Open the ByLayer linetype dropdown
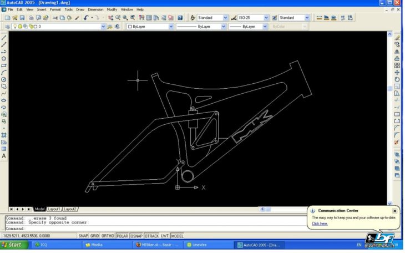This screenshot has height=253, width=405. [x=224, y=27]
